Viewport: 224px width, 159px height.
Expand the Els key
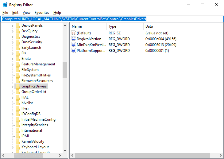click(x=13, y=53)
